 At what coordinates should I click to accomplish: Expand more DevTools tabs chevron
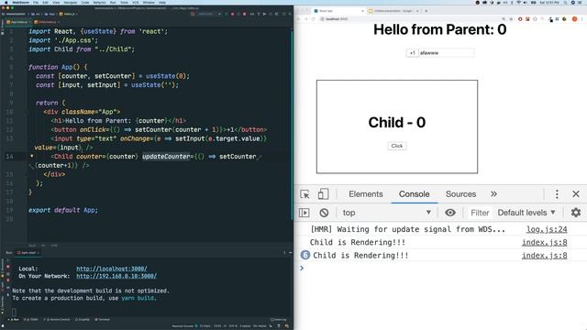click(x=493, y=193)
